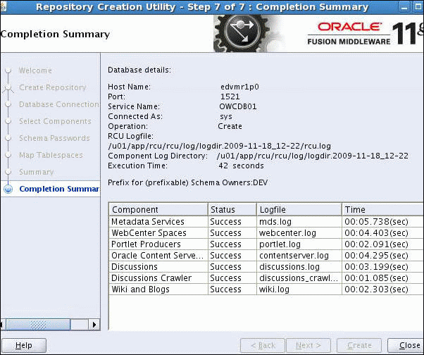
Task: Select the Map Tablespaces step
Action: click(x=51, y=155)
